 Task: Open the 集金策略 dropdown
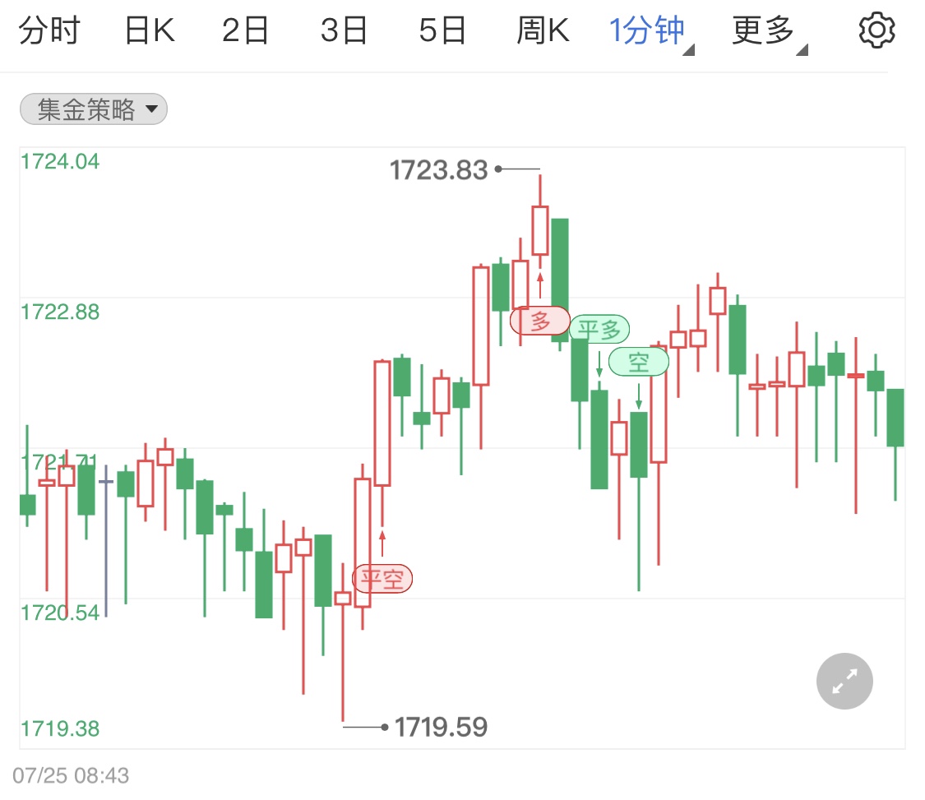coord(94,109)
